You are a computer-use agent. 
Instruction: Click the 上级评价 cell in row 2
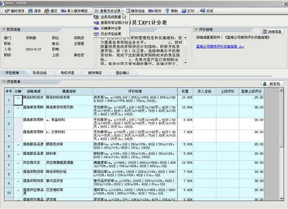(x=228, y=111)
